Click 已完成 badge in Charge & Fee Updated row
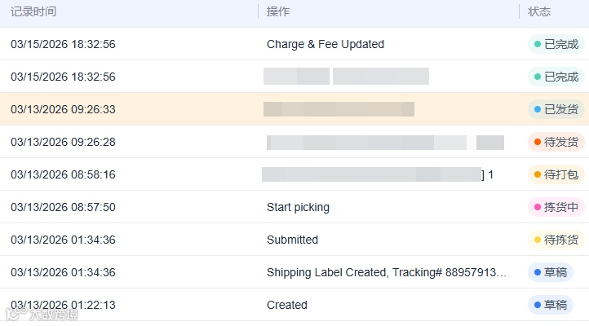The height and width of the screenshot is (326, 589). click(556, 44)
